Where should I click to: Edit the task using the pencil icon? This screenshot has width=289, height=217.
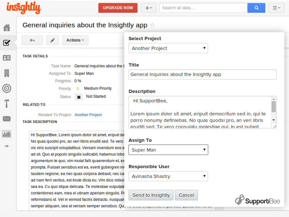click(x=52, y=40)
